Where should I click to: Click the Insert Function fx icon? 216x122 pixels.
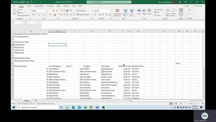[x=38, y=22]
